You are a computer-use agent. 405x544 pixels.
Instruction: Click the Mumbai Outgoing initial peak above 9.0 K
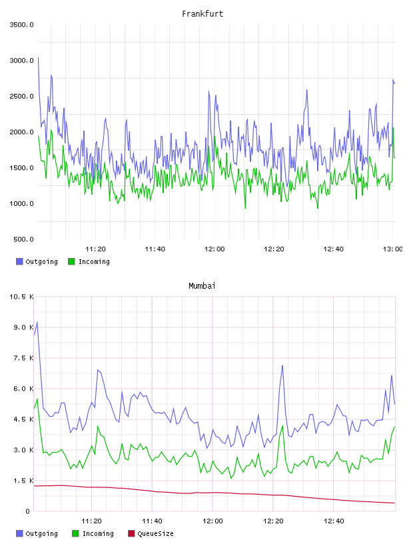37,322
